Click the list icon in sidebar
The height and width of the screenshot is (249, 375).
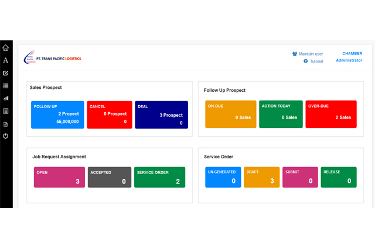pos(6,86)
